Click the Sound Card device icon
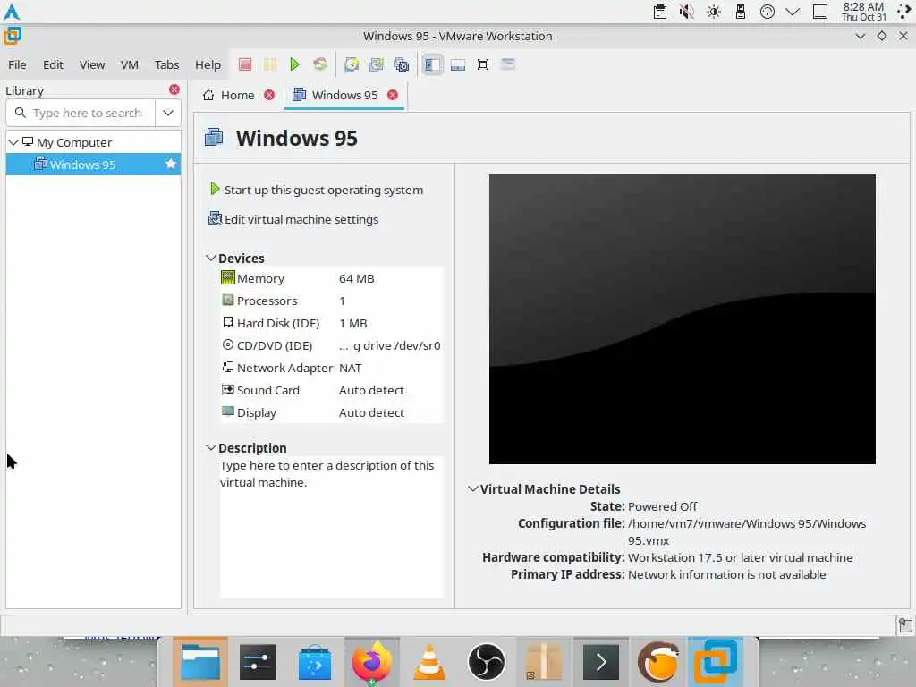The height and width of the screenshot is (687, 916). pos(228,389)
